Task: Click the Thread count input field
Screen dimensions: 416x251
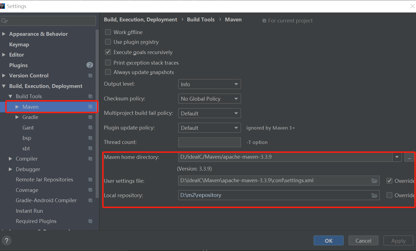Action: coord(209,142)
